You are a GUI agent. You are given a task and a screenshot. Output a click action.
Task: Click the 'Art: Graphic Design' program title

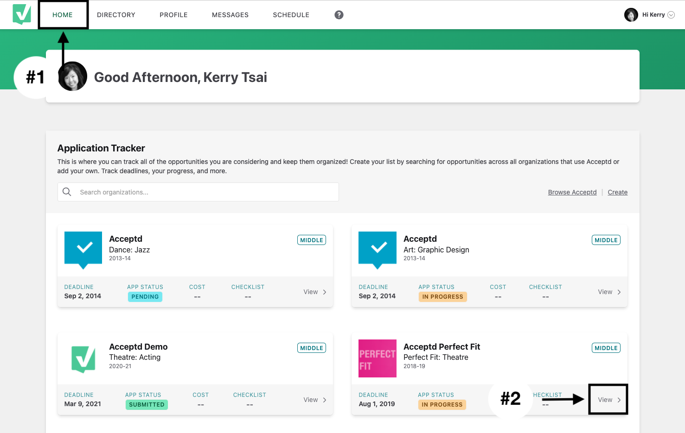[x=436, y=250]
